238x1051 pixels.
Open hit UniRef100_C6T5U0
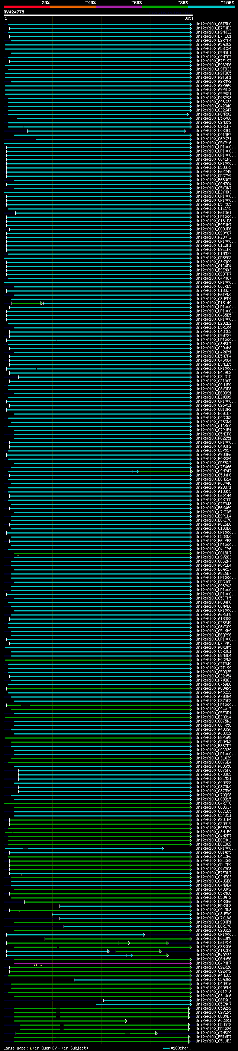click(213, 24)
